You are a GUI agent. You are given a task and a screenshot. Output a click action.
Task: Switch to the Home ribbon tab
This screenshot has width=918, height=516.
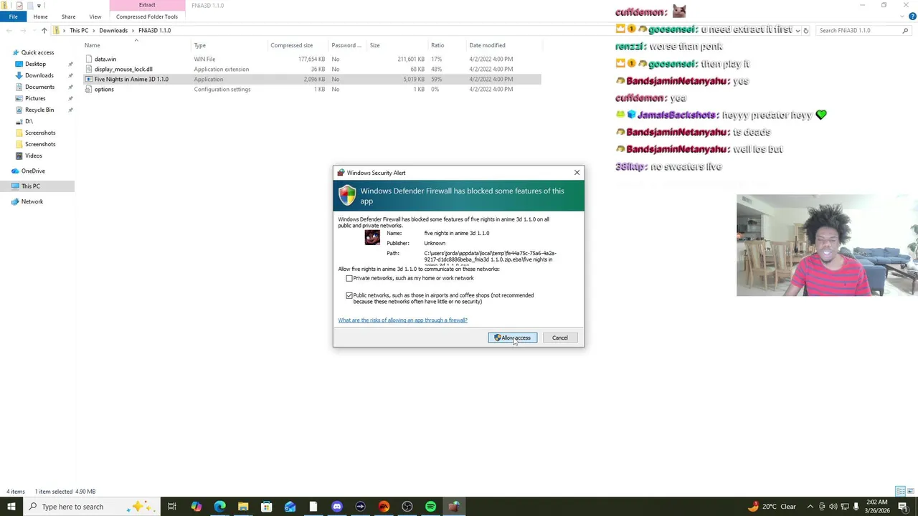pos(40,16)
